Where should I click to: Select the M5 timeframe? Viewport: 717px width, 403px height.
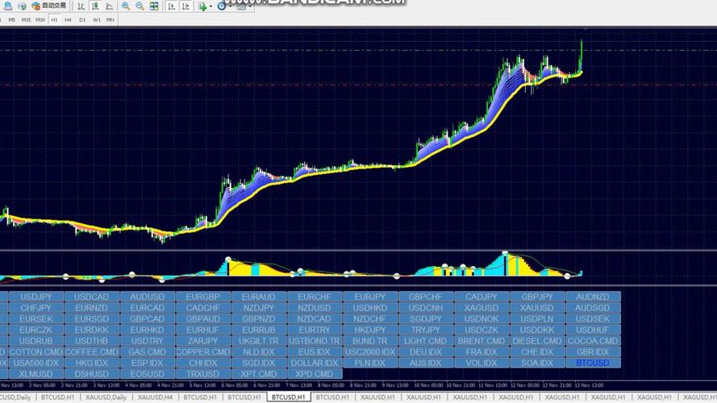coord(12,19)
